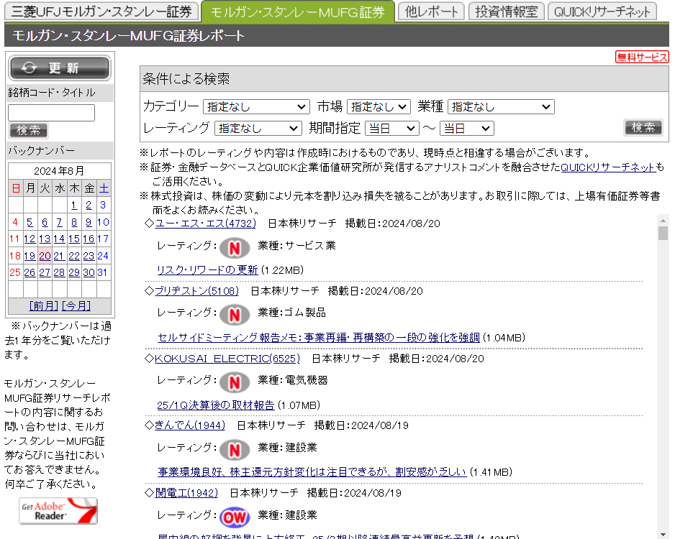Select August 26 in the calendar
The width and height of the screenshot is (675, 539).
click(30, 272)
